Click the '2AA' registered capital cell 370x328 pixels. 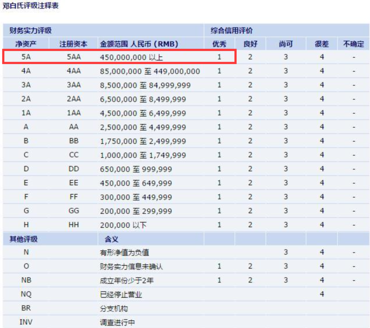[74, 99]
